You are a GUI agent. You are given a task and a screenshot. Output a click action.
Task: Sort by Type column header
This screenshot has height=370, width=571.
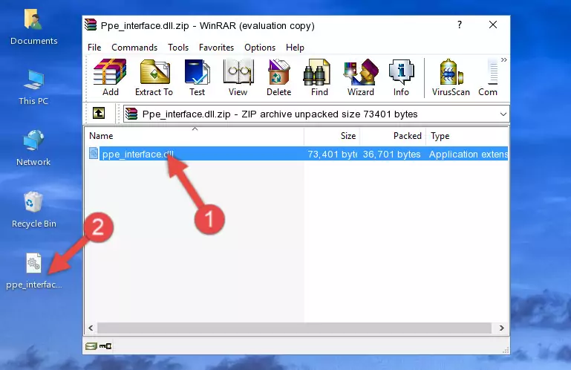point(467,136)
